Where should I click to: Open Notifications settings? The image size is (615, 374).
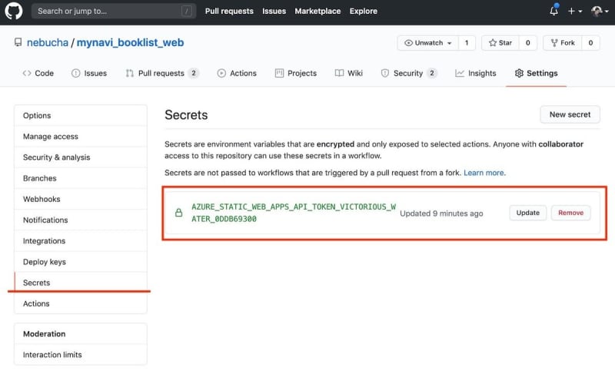[x=81, y=220]
